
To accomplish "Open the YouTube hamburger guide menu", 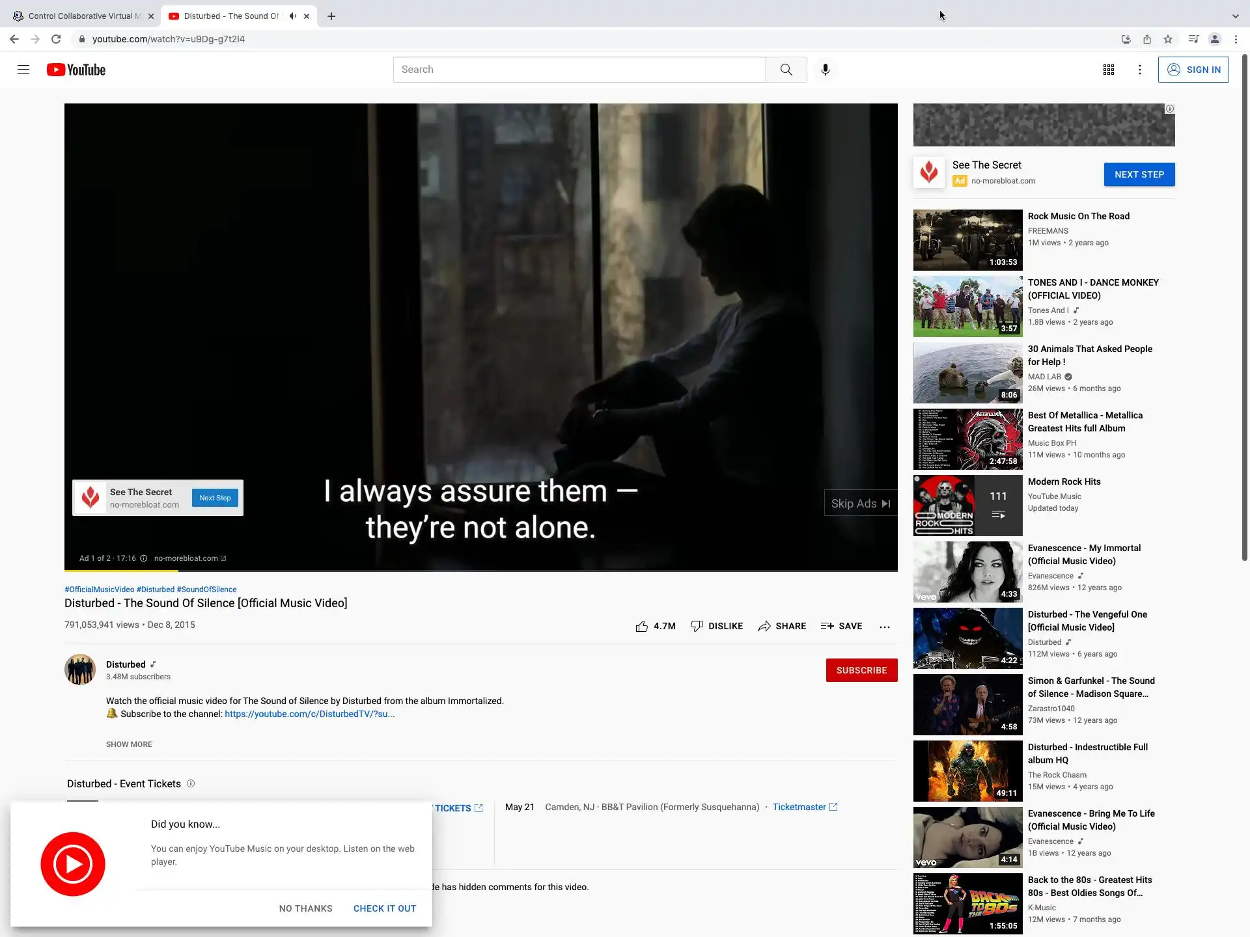I will (23, 70).
